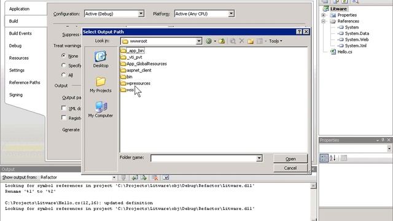Open the Tools menu in dialog
This screenshot has height=221, width=393.
(276, 41)
